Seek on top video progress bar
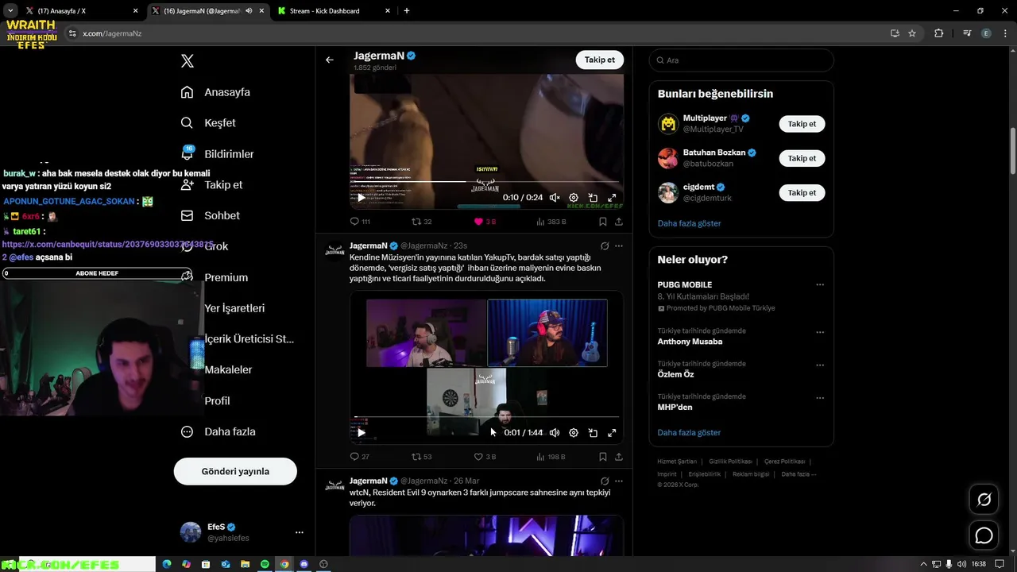1017x572 pixels. (486, 181)
